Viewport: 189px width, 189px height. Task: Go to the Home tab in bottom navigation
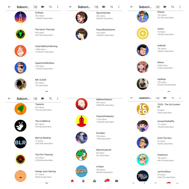(72, 181)
